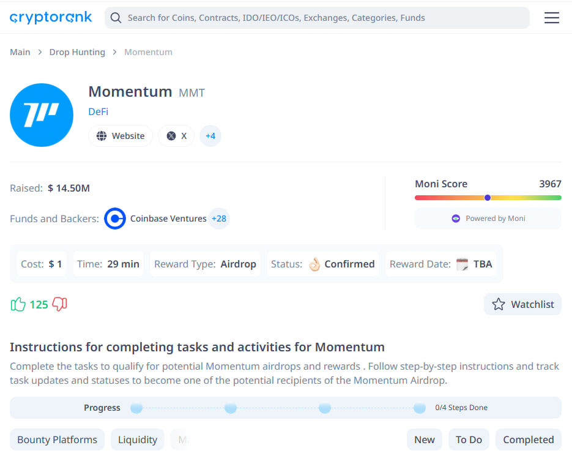Open the cryptorank logo home link
The width and height of the screenshot is (572, 456).
(51, 17)
